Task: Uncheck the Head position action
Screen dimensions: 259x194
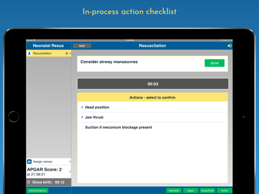Action: [152, 107]
